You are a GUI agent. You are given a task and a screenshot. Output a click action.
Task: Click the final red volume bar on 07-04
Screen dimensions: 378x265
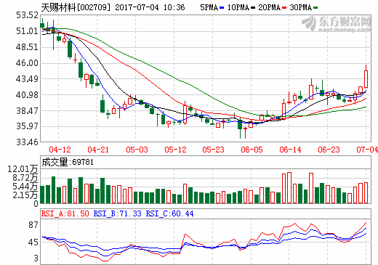[366, 193]
